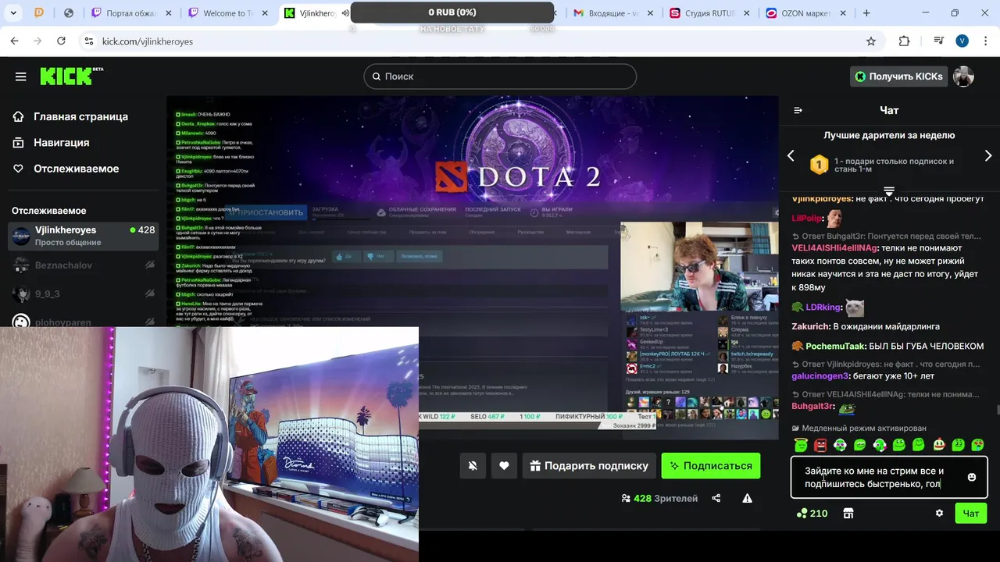Select the plohoyparen channel

[83, 319]
